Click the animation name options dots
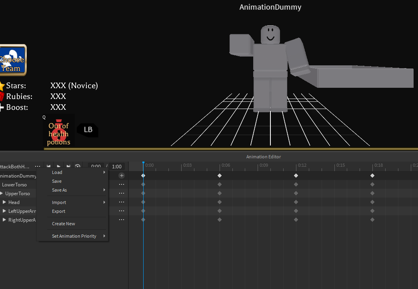 [38, 166]
